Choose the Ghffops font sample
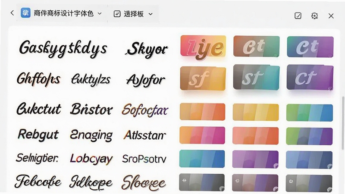345x194 pixels. pyautogui.click(x=38, y=79)
